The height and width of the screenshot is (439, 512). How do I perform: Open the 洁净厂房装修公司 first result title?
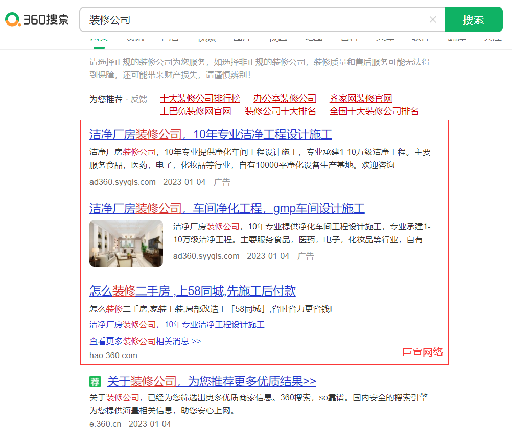point(213,135)
